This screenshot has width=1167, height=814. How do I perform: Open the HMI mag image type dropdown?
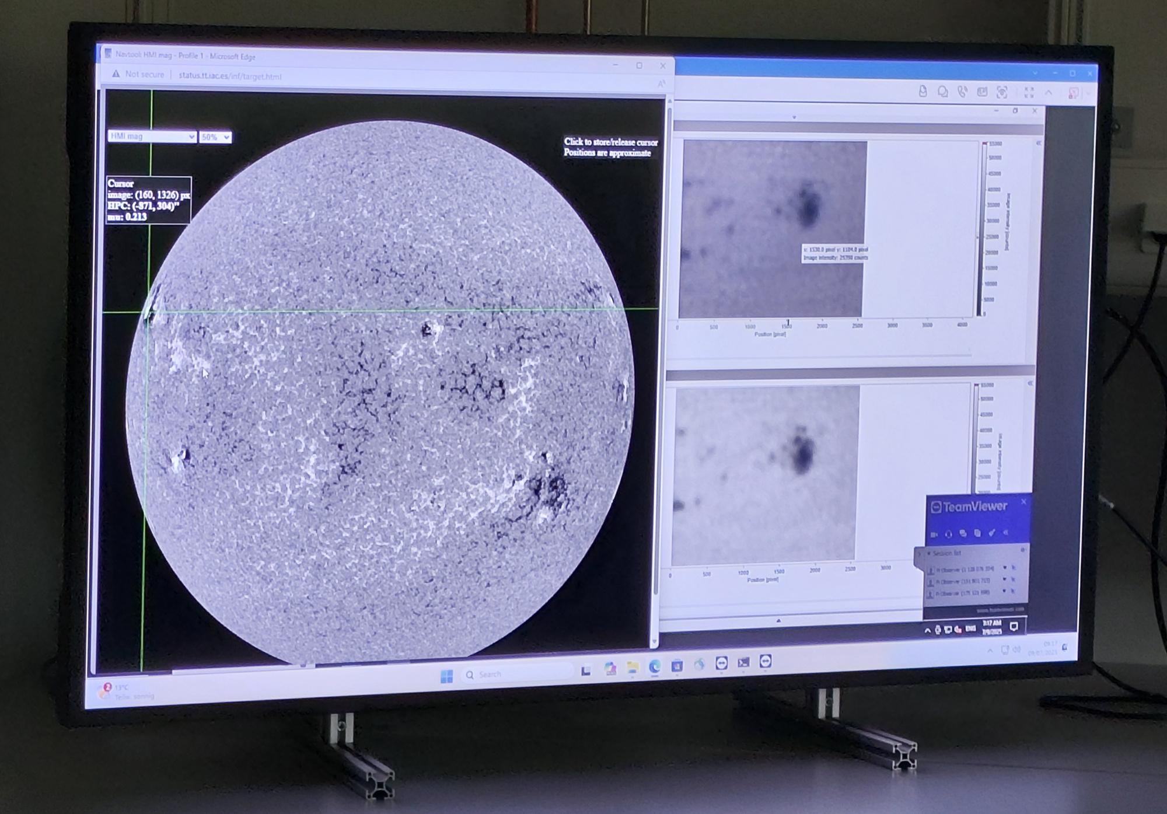pos(152,137)
